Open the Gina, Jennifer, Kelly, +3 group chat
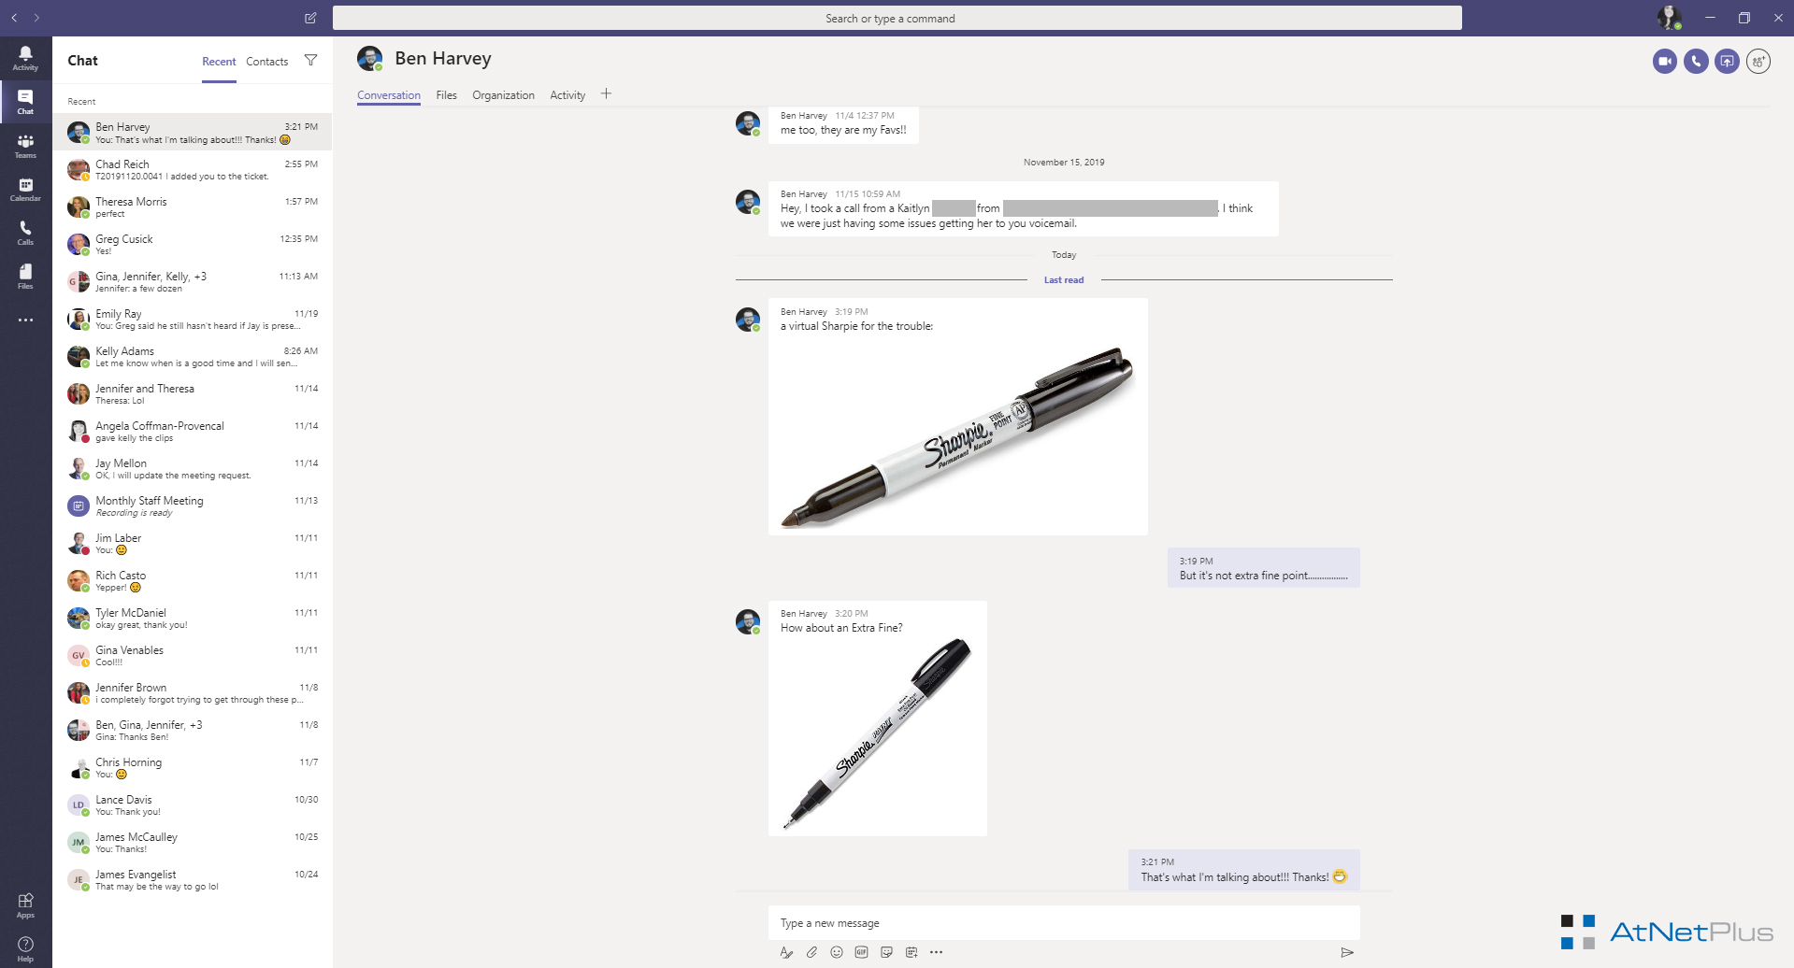 [x=193, y=281]
